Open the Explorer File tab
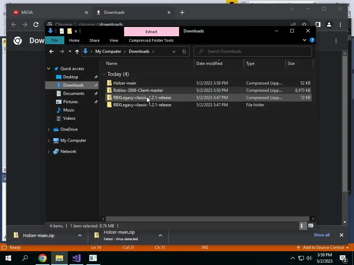 [x=55, y=40]
